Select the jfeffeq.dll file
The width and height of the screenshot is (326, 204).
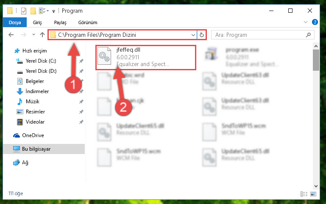pyautogui.click(x=146, y=58)
